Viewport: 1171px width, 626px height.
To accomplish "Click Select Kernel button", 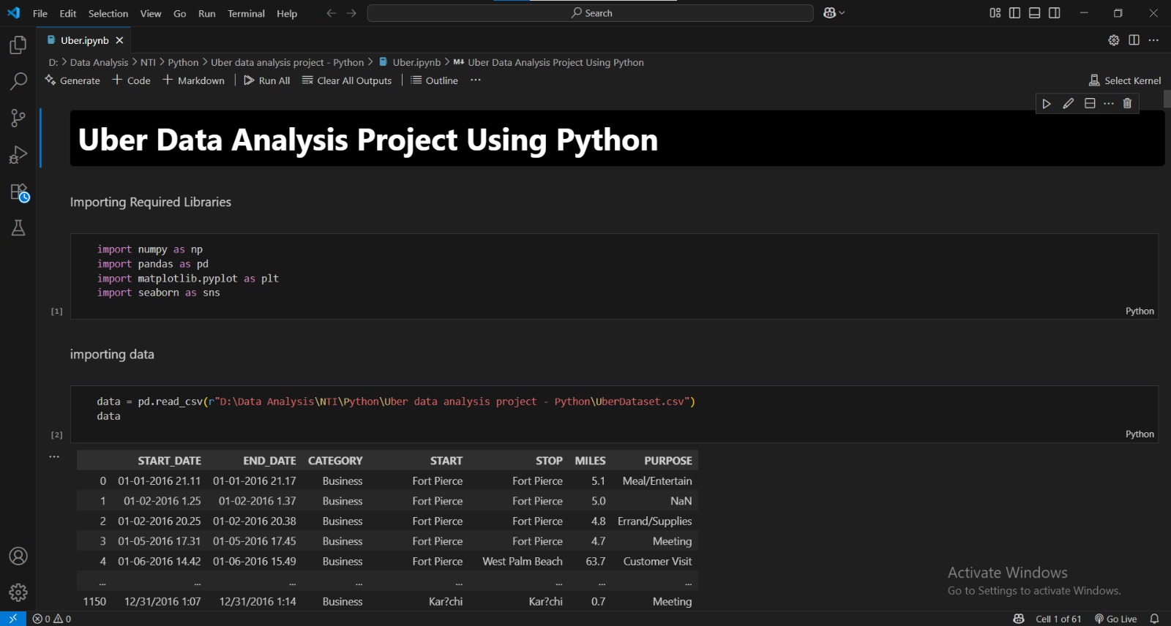I will (1125, 80).
